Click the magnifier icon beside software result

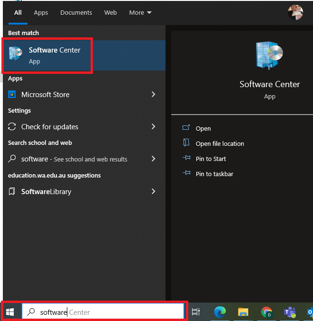12,159
